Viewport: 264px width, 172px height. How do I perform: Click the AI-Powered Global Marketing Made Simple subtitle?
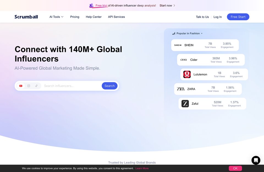click(x=57, y=68)
